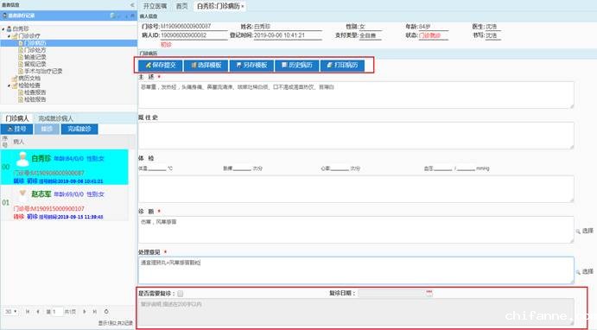Viewport: 597px width, 330px height.
Task: Click 选择 beside the 处理意见 field
Action: click(x=585, y=271)
